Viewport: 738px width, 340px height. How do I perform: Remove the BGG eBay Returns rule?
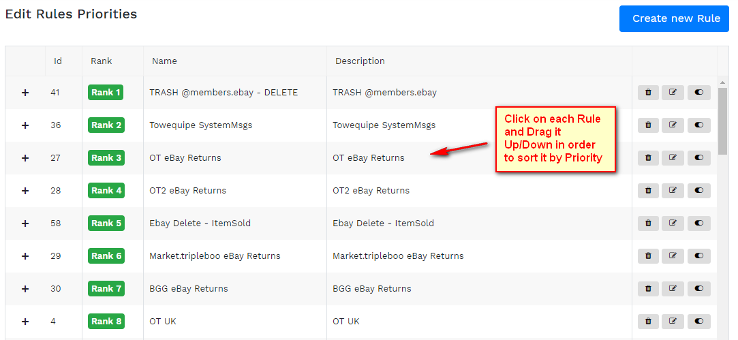(x=648, y=289)
